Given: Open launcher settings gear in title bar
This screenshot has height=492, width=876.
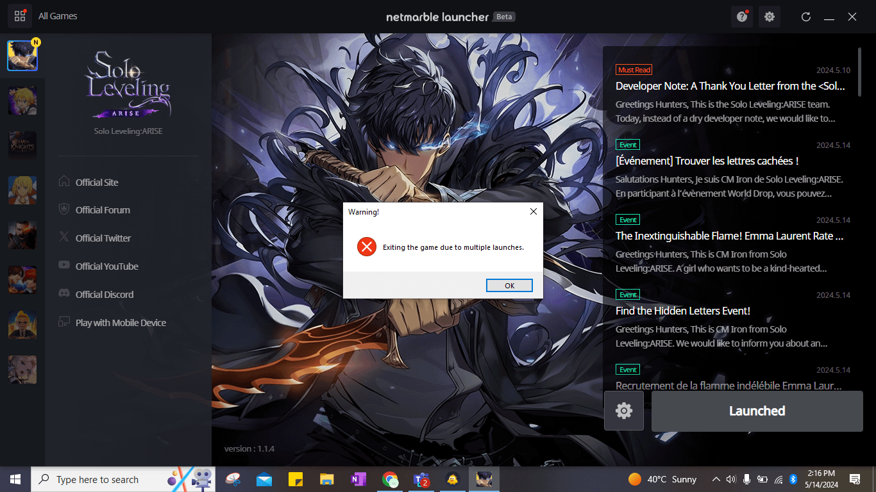Looking at the screenshot, I should coord(770,17).
